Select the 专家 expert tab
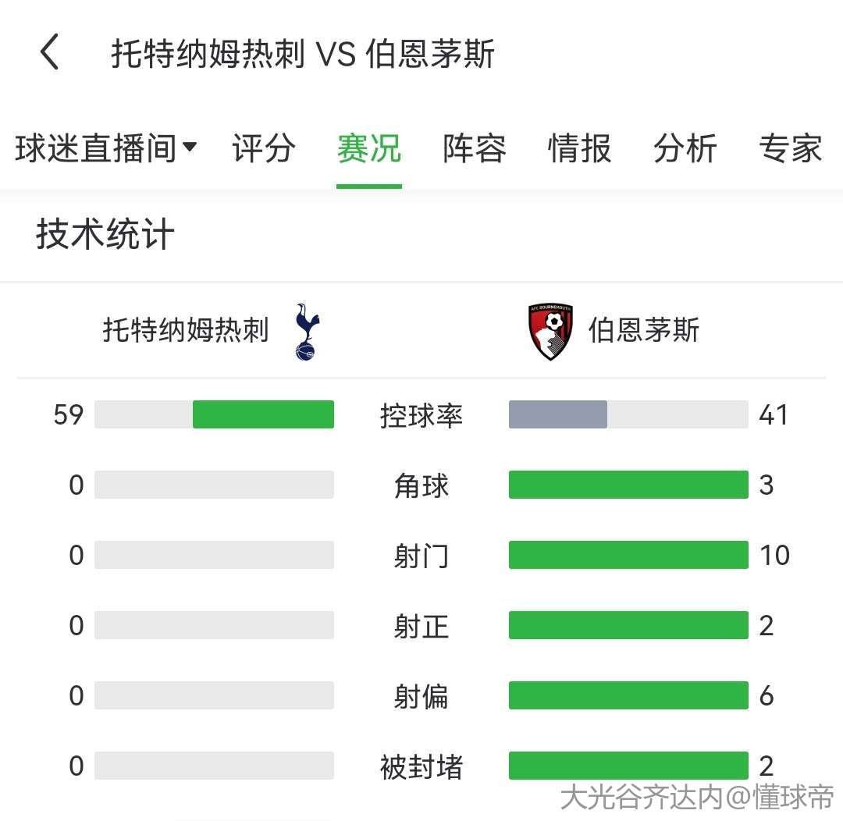The height and width of the screenshot is (821, 843). coord(791,147)
